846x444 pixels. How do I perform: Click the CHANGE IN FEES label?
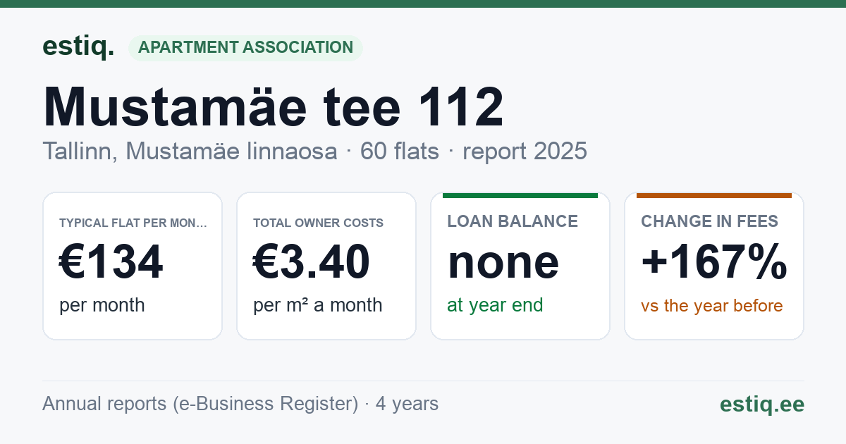point(709,221)
